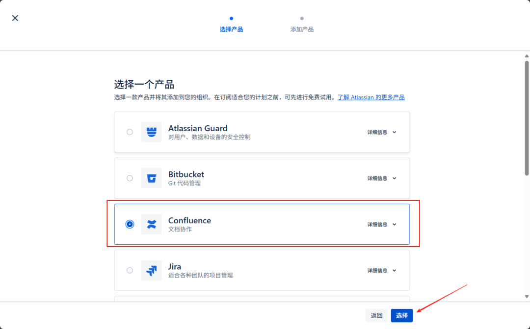The width and height of the screenshot is (530, 329).
Task: Click the Atlassian Guard shield icon
Action: (152, 132)
